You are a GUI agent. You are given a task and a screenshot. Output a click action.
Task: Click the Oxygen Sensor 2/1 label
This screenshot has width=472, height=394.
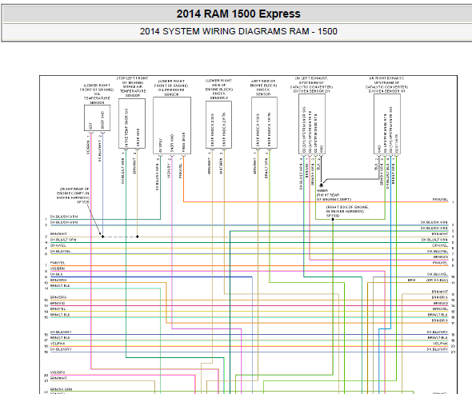click(x=311, y=85)
